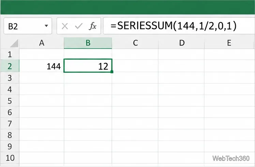Click cell A2 containing 144
The width and height of the screenshot is (255, 167).
coord(42,66)
